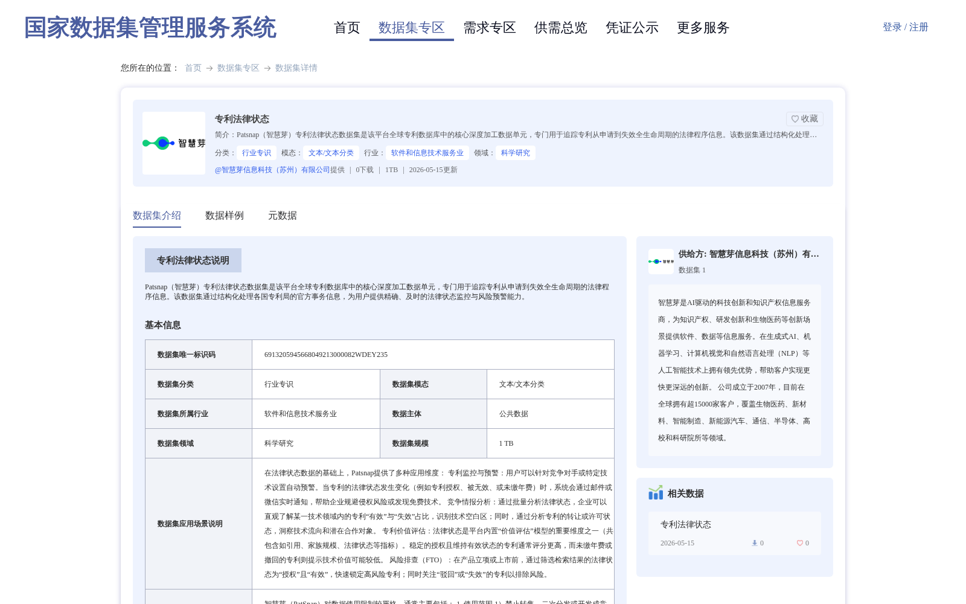The width and height of the screenshot is (966, 604).
Task: Click 数据集 1 count under supplier
Action: pyautogui.click(x=692, y=270)
